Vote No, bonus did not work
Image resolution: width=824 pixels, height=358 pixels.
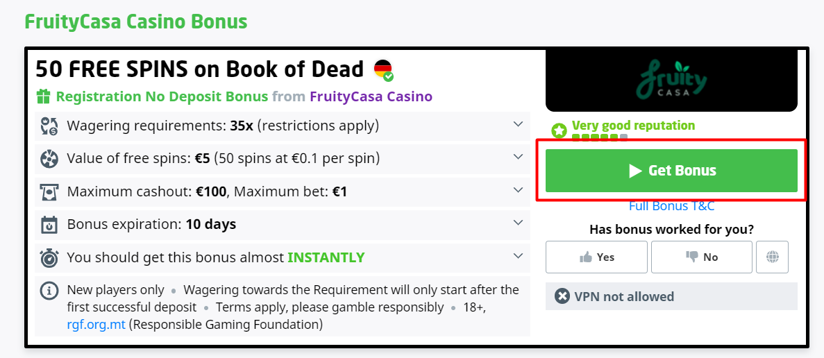click(701, 257)
